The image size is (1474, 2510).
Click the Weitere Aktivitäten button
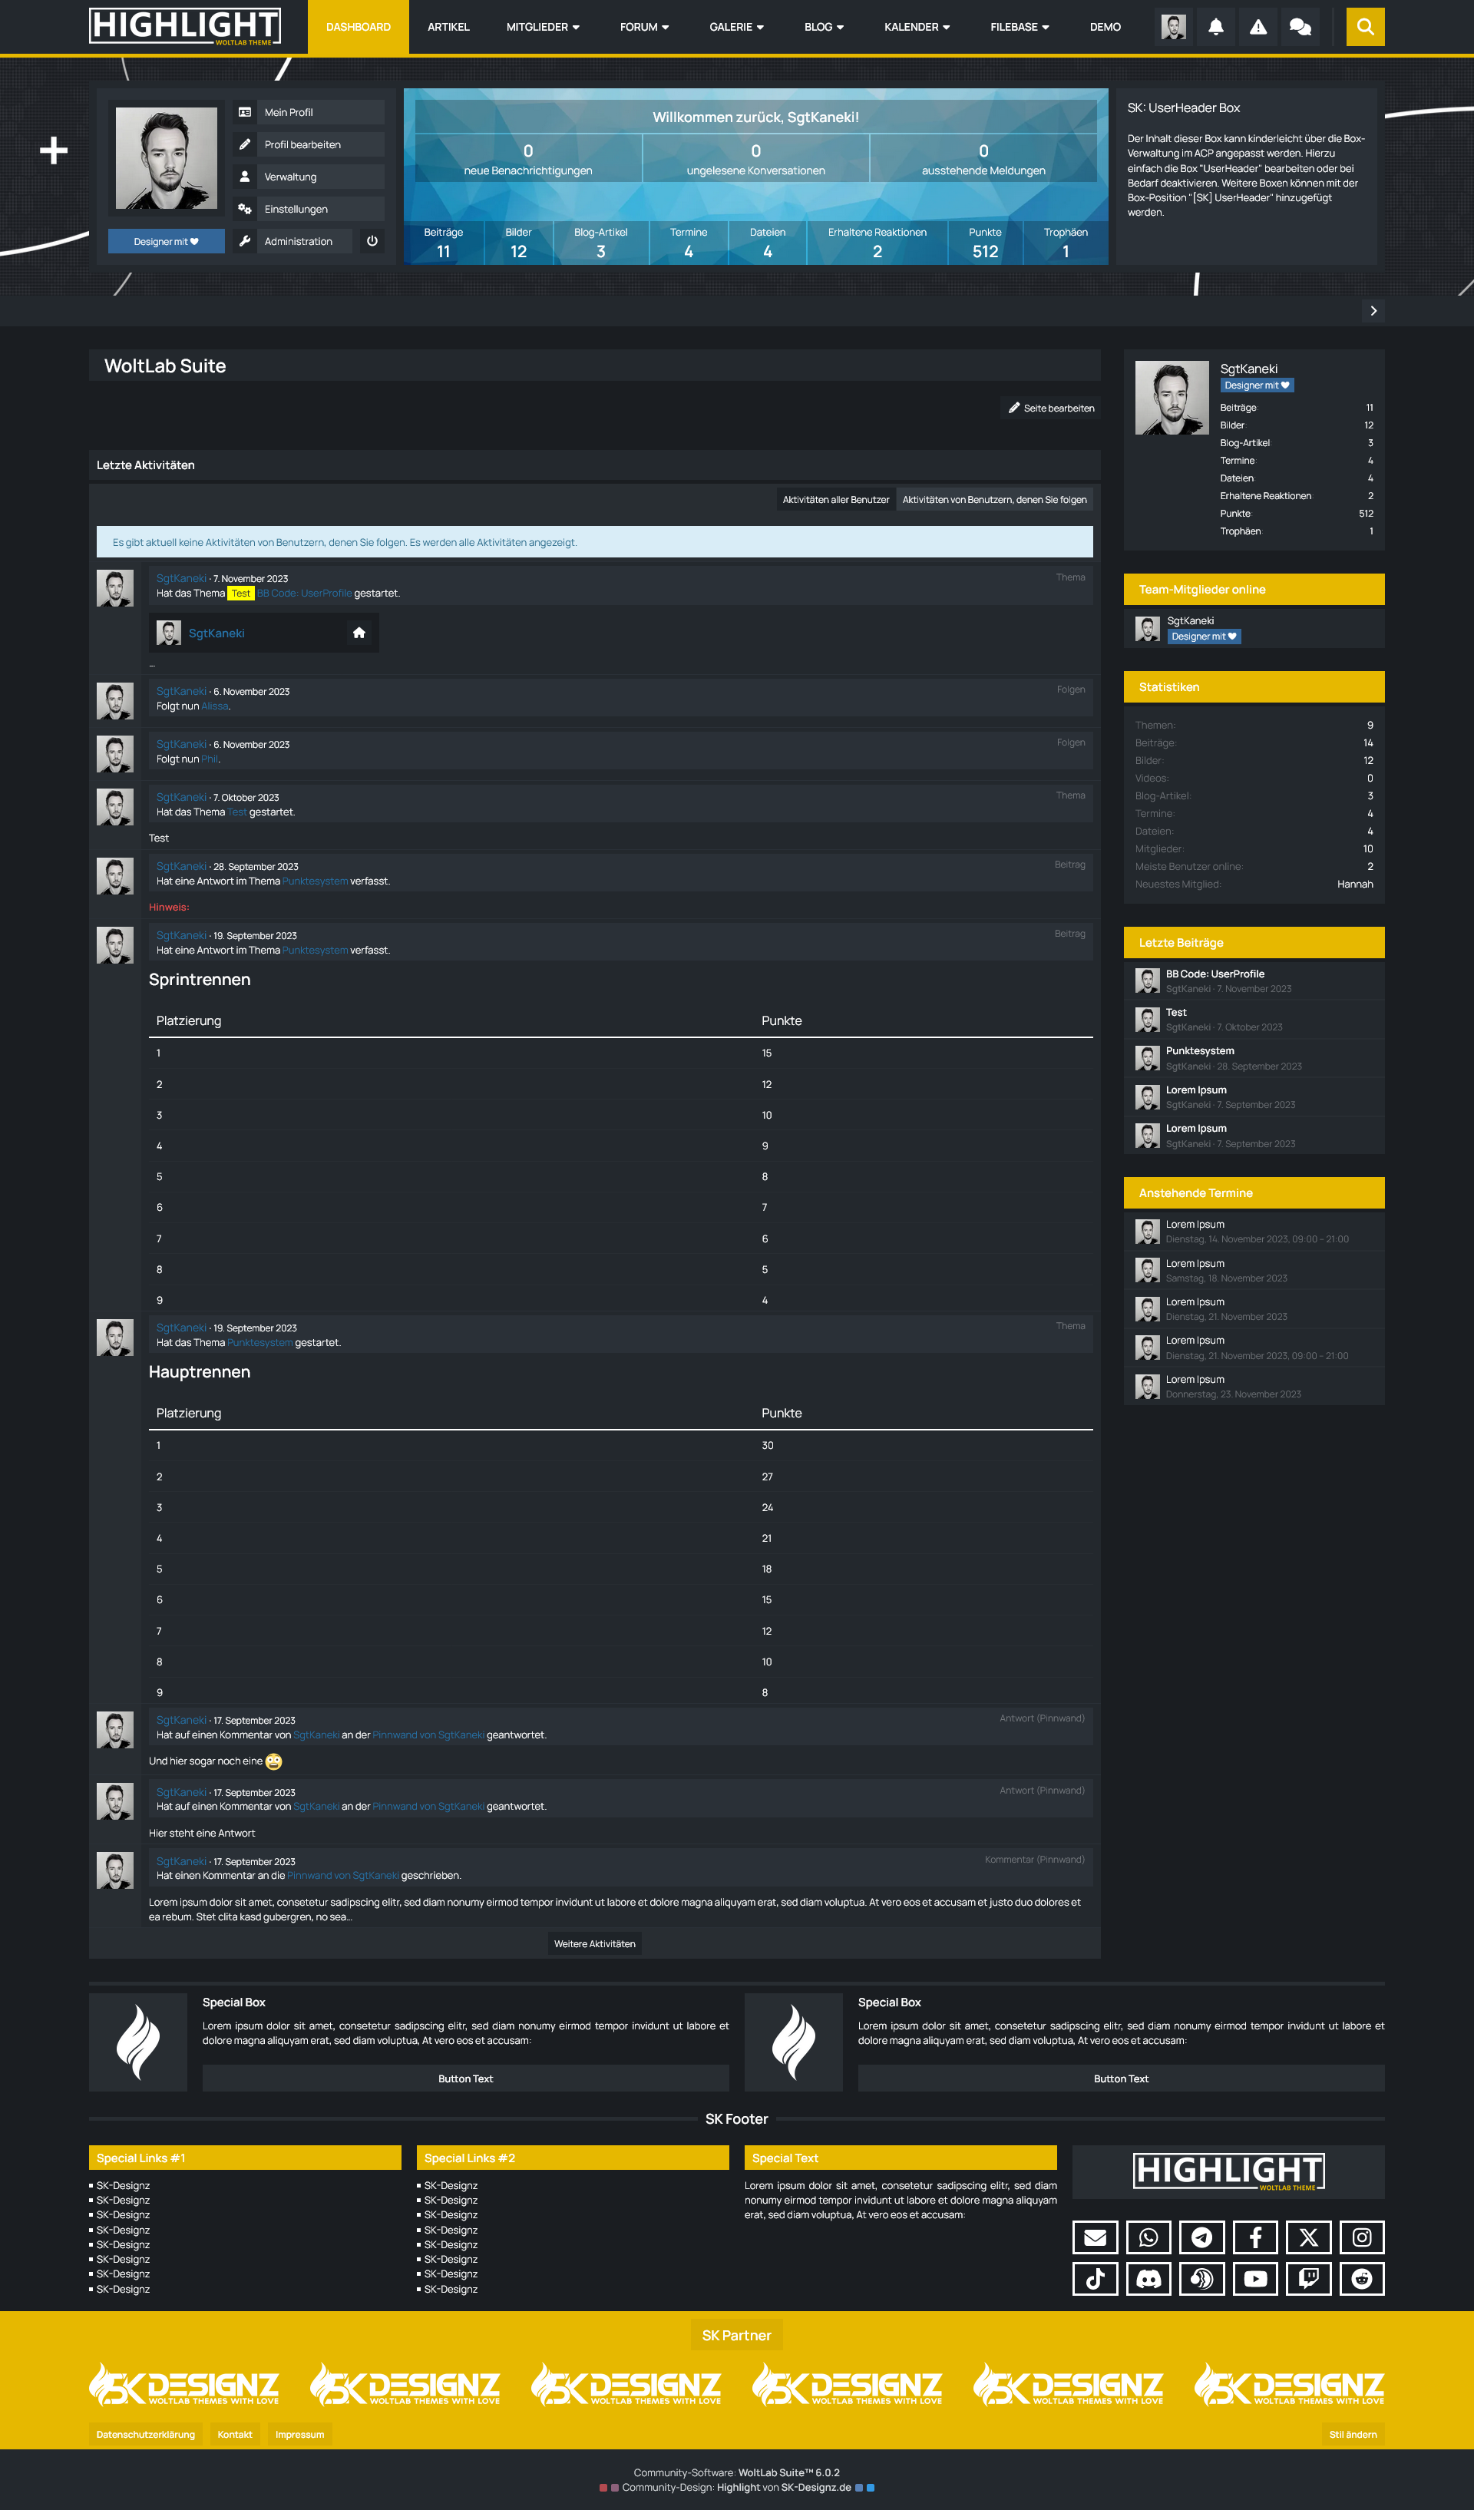pos(594,1943)
